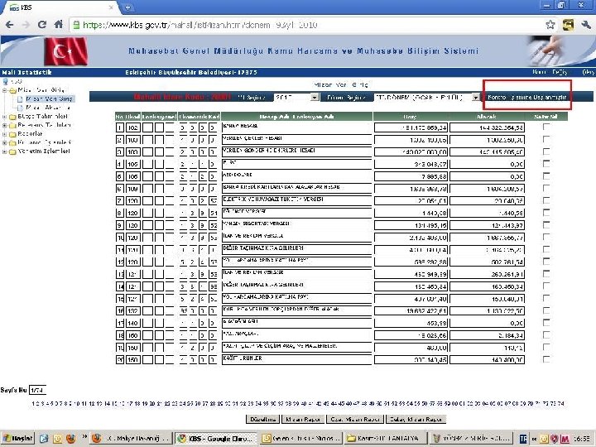Click the Hkod field showing 102

pos(132,127)
